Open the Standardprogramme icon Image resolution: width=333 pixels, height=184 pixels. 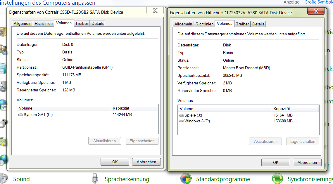(x=186, y=178)
